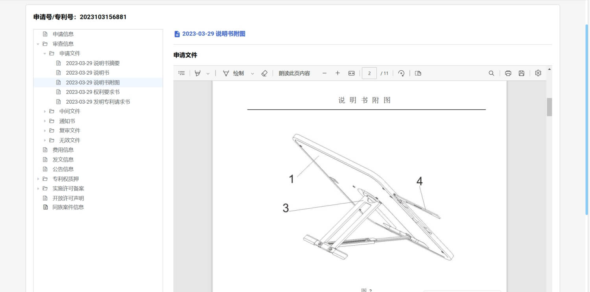Select the highlight tool in PDF toolbar
This screenshot has height=292, width=590.
tap(197, 73)
